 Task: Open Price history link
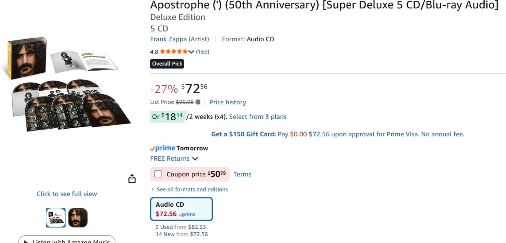point(227,102)
